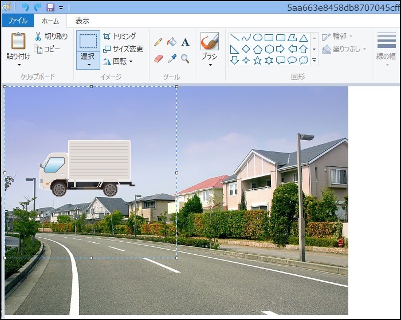Screen dimensions: 401x320
Task: Open the 回転 rotate dropdown
Action: tap(117, 61)
